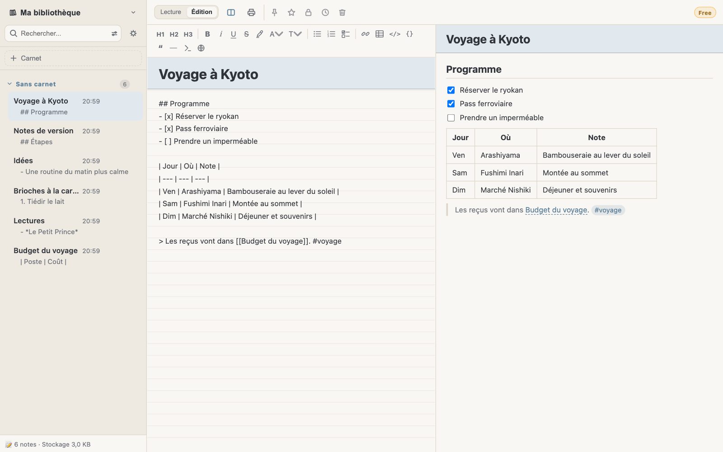Pin the current note
The height and width of the screenshot is (452, 723).
pyautogui.click(x=274, y=12)
